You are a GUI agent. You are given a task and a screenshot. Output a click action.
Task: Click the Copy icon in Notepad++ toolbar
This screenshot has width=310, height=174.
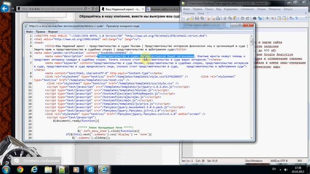point(230,18)
